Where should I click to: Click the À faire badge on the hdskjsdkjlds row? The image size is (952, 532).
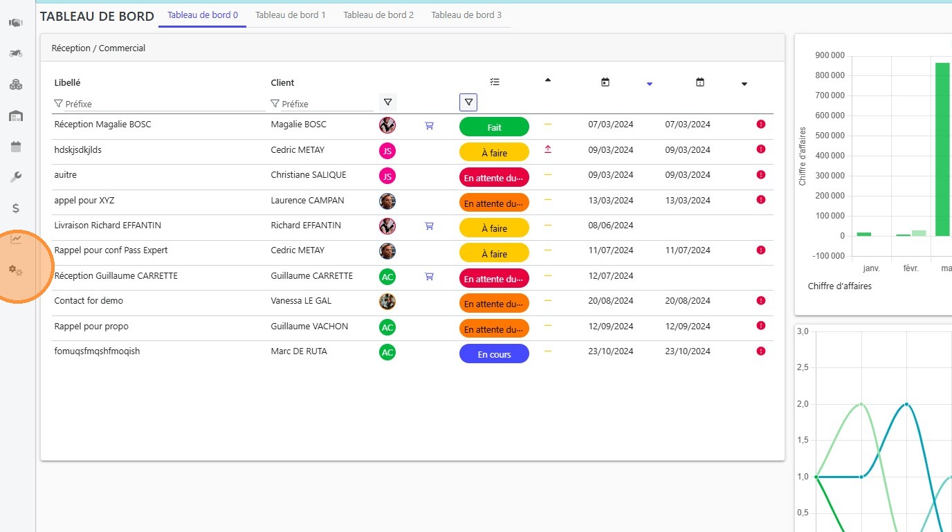494,152
